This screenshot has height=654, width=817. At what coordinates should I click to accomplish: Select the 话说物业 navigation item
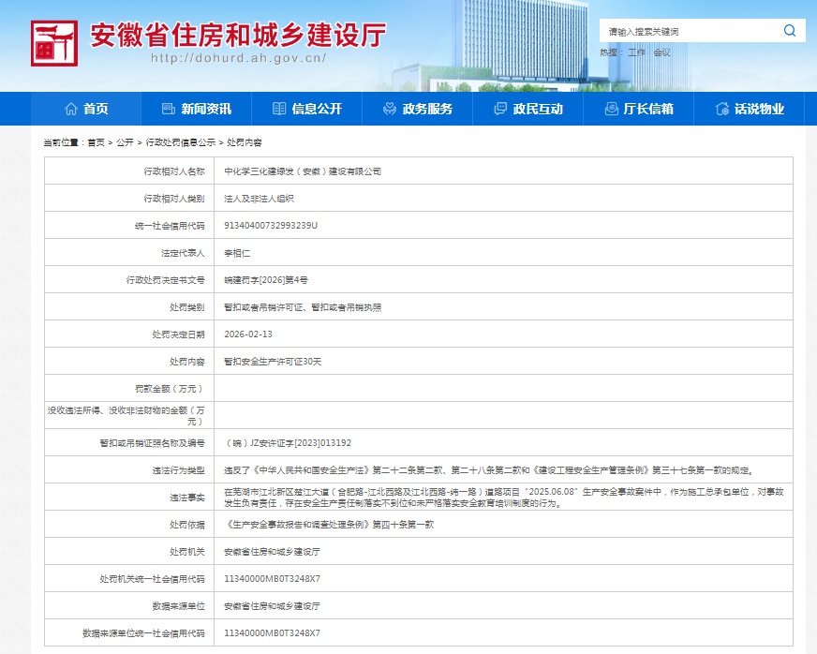point(759,109)
